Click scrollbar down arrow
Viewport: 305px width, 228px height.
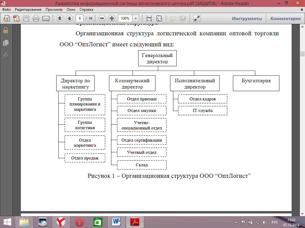(x=302, y=213)
